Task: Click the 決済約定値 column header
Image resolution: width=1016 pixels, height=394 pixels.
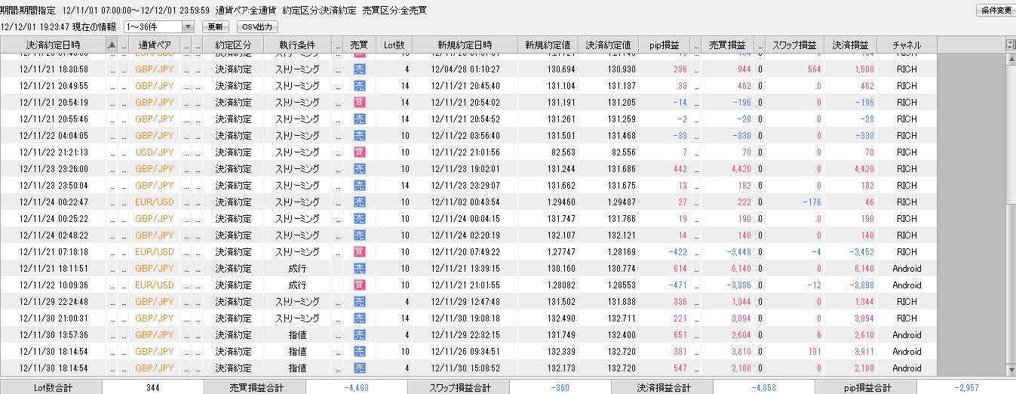Action: click(609, 45)
